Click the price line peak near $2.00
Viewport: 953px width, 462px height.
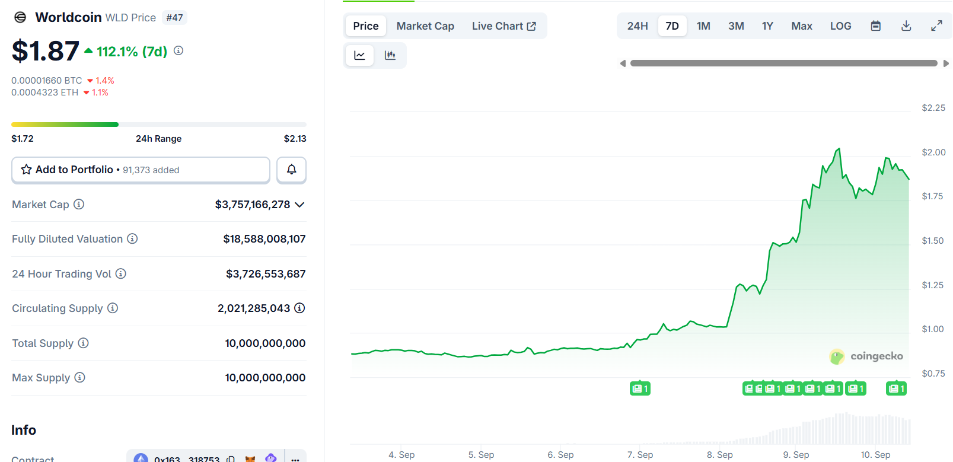[x=839, y=149]
